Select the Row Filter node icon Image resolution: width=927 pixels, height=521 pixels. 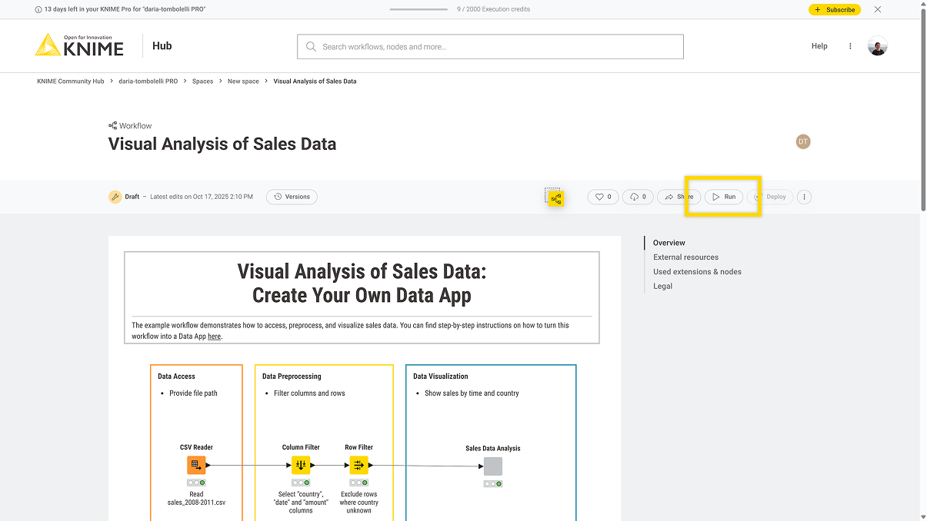[x=358, y=464]
